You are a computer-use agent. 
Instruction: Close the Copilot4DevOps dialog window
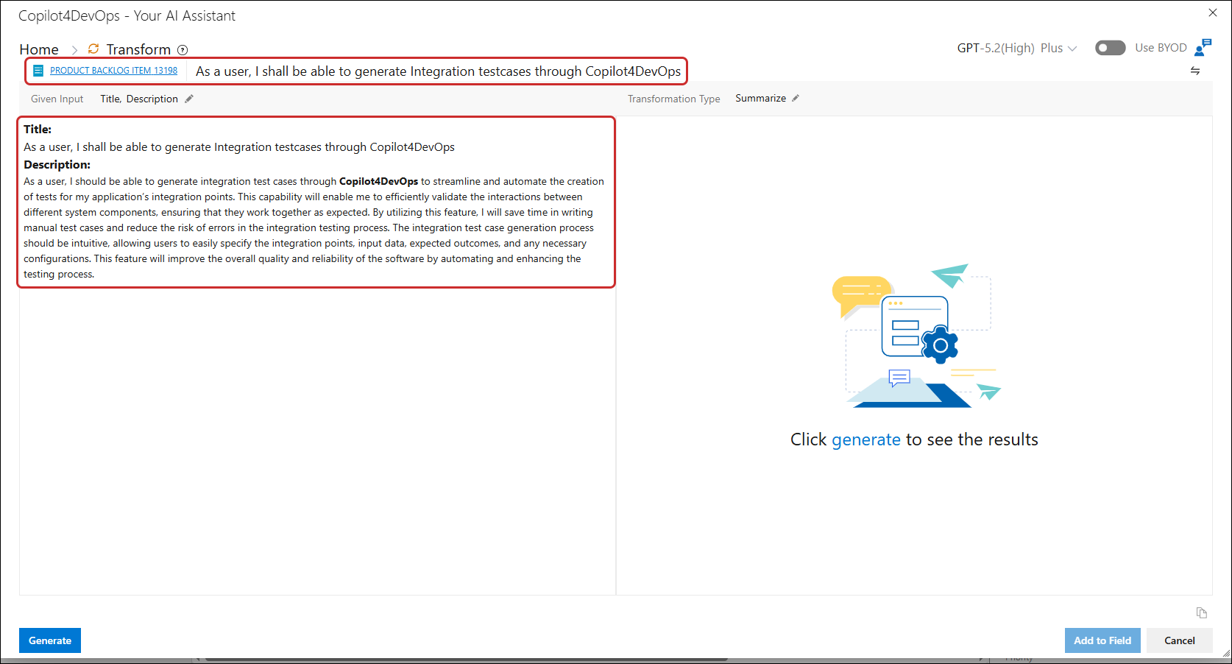pyautogui.click(x=1213, y=13)
